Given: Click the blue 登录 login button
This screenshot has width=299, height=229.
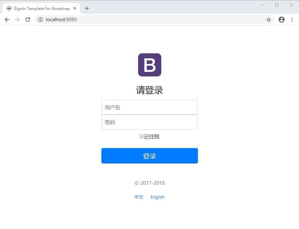Looking at the screenshot, I should tap(150, 156).
